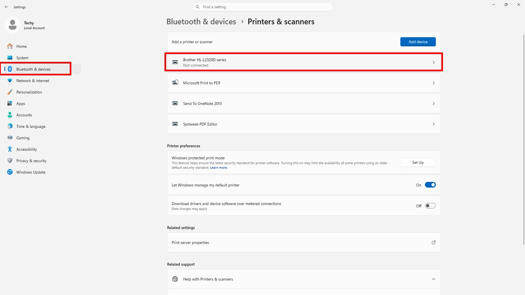The height and width of the screenshot is (295, 525).
Task: Click the Windows Update icon
Action: pyautogui.click(x=10, y=172)
